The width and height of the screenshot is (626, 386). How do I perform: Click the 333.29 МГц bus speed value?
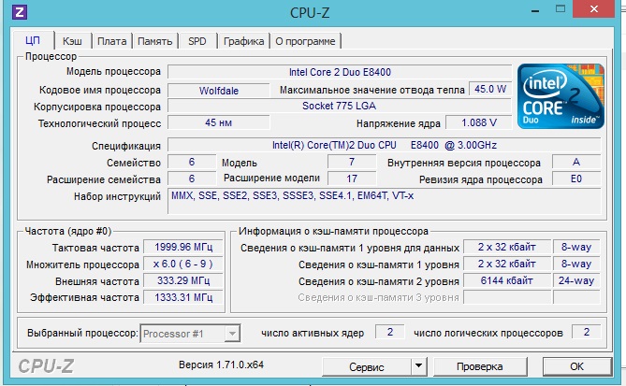[x=183, y=280]
